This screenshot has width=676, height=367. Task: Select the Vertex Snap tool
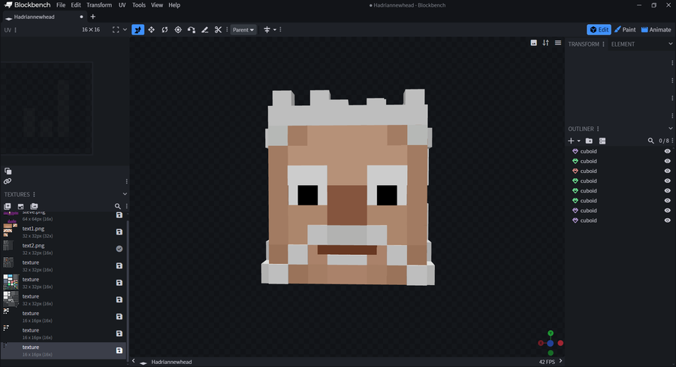click(192, 30)
